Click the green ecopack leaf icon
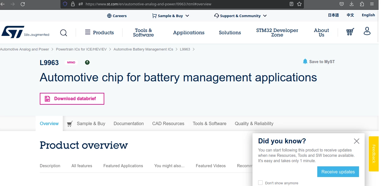 87,62
